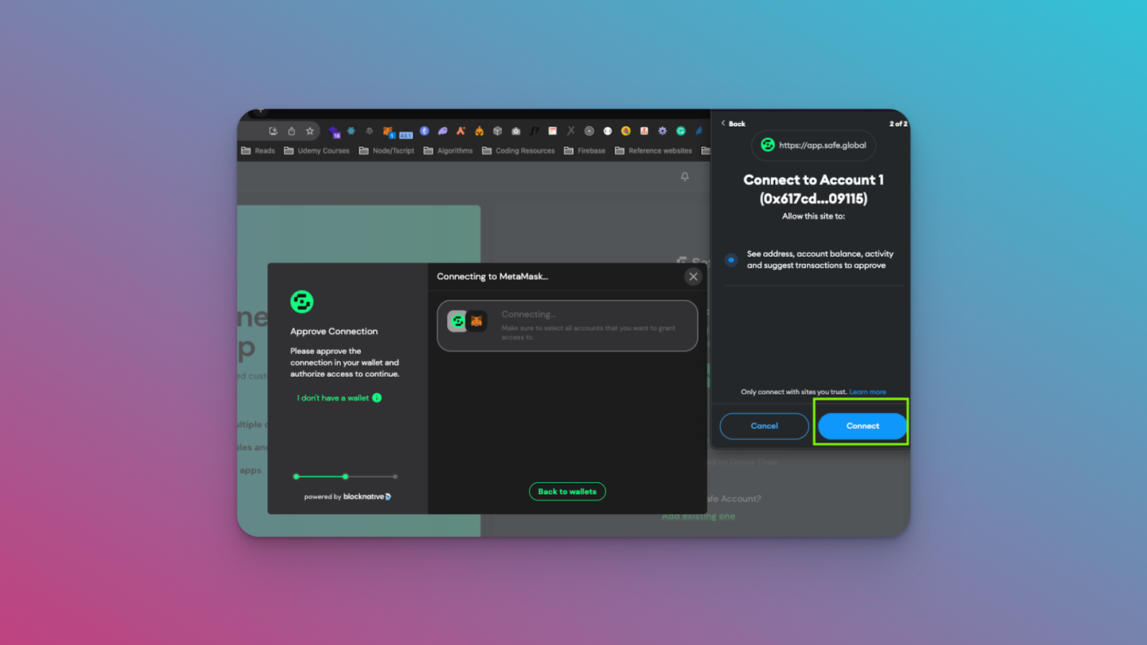Click powered by blocknative link
The image size is (1147, 645).
348,497
